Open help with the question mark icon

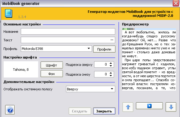click(x=10, y=110)
